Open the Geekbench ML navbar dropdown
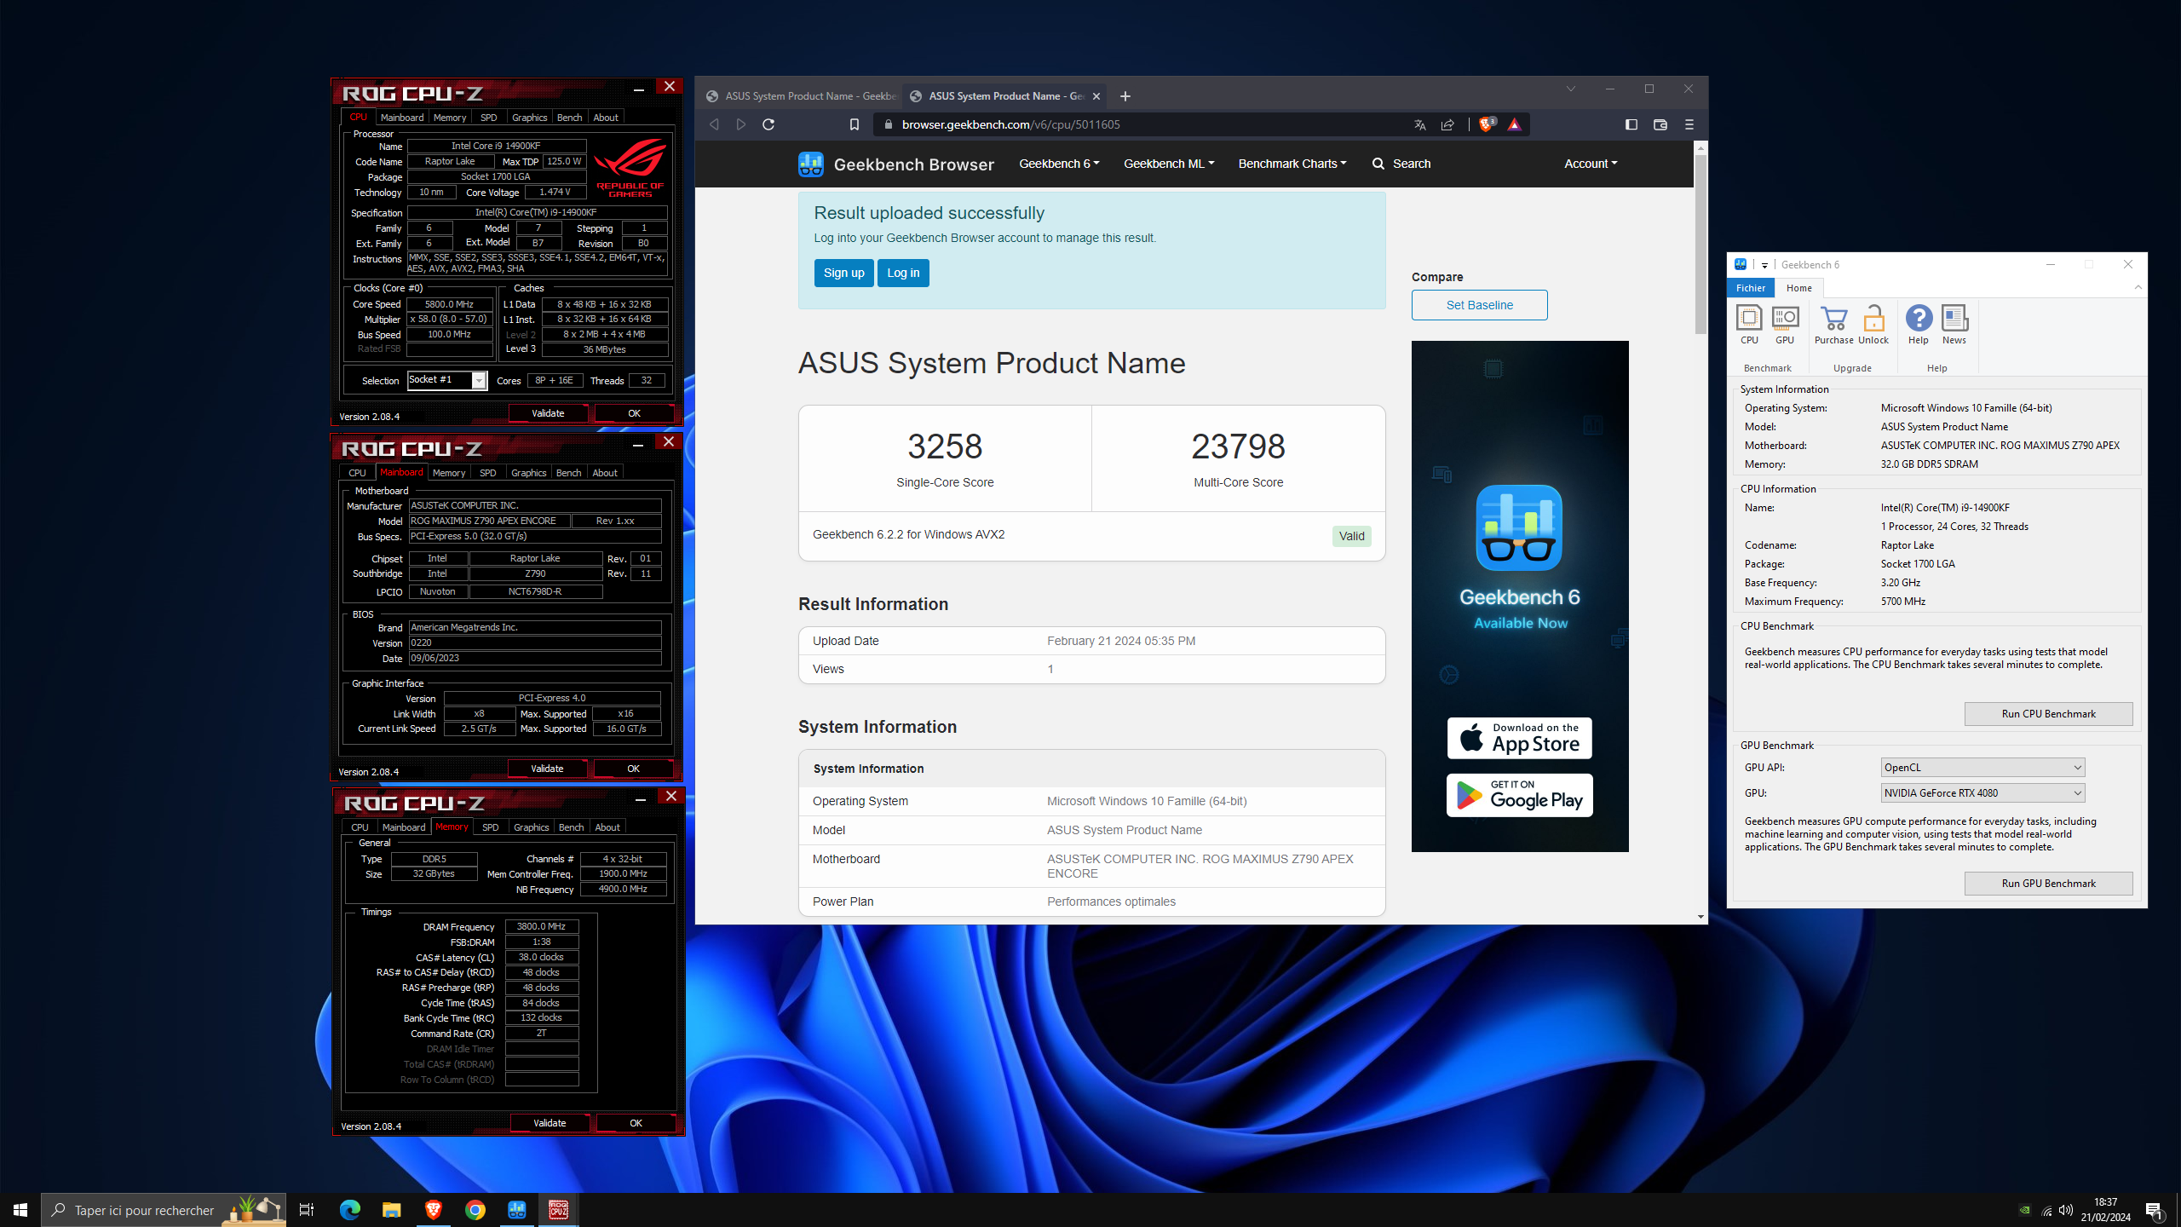This screenshot has width=2181, height=1227. pyautogui.click(x=1169, y=164)
